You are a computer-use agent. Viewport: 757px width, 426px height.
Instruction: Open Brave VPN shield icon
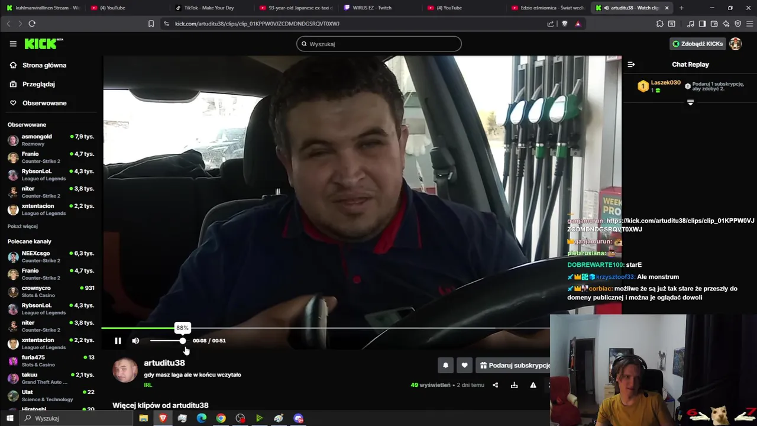tap(737, 24)
